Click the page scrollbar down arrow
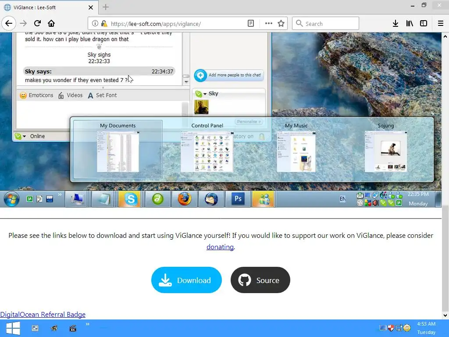 (445, 315)
